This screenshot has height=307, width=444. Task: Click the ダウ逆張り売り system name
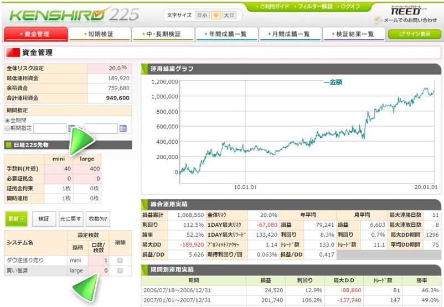(25, 261)
